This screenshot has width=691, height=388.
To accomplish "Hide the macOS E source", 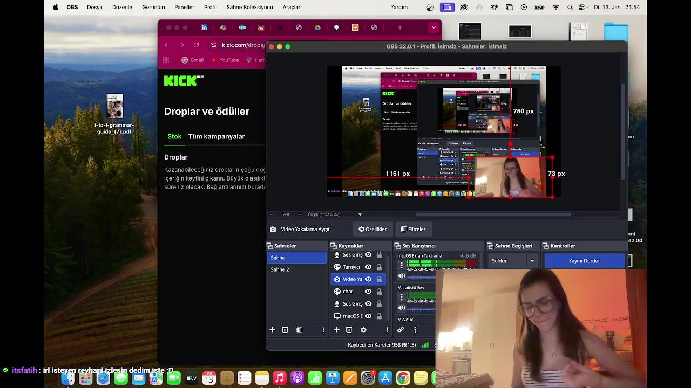I will [x=368, y=316].
